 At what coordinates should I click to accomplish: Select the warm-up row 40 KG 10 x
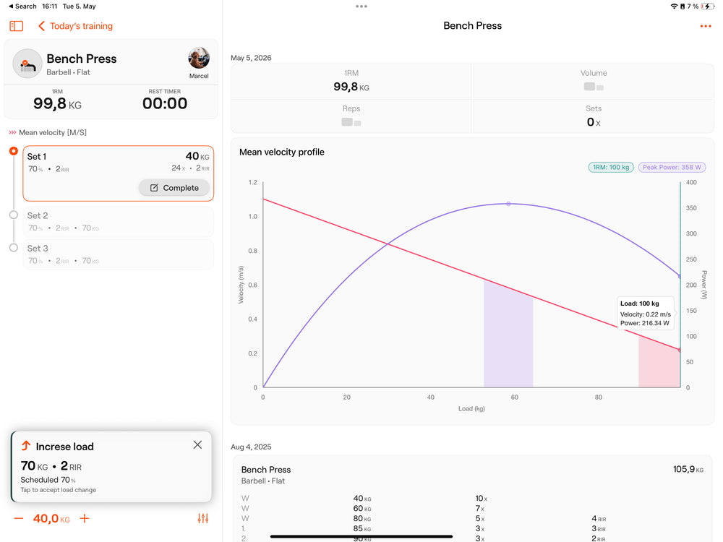pos(472,498)
